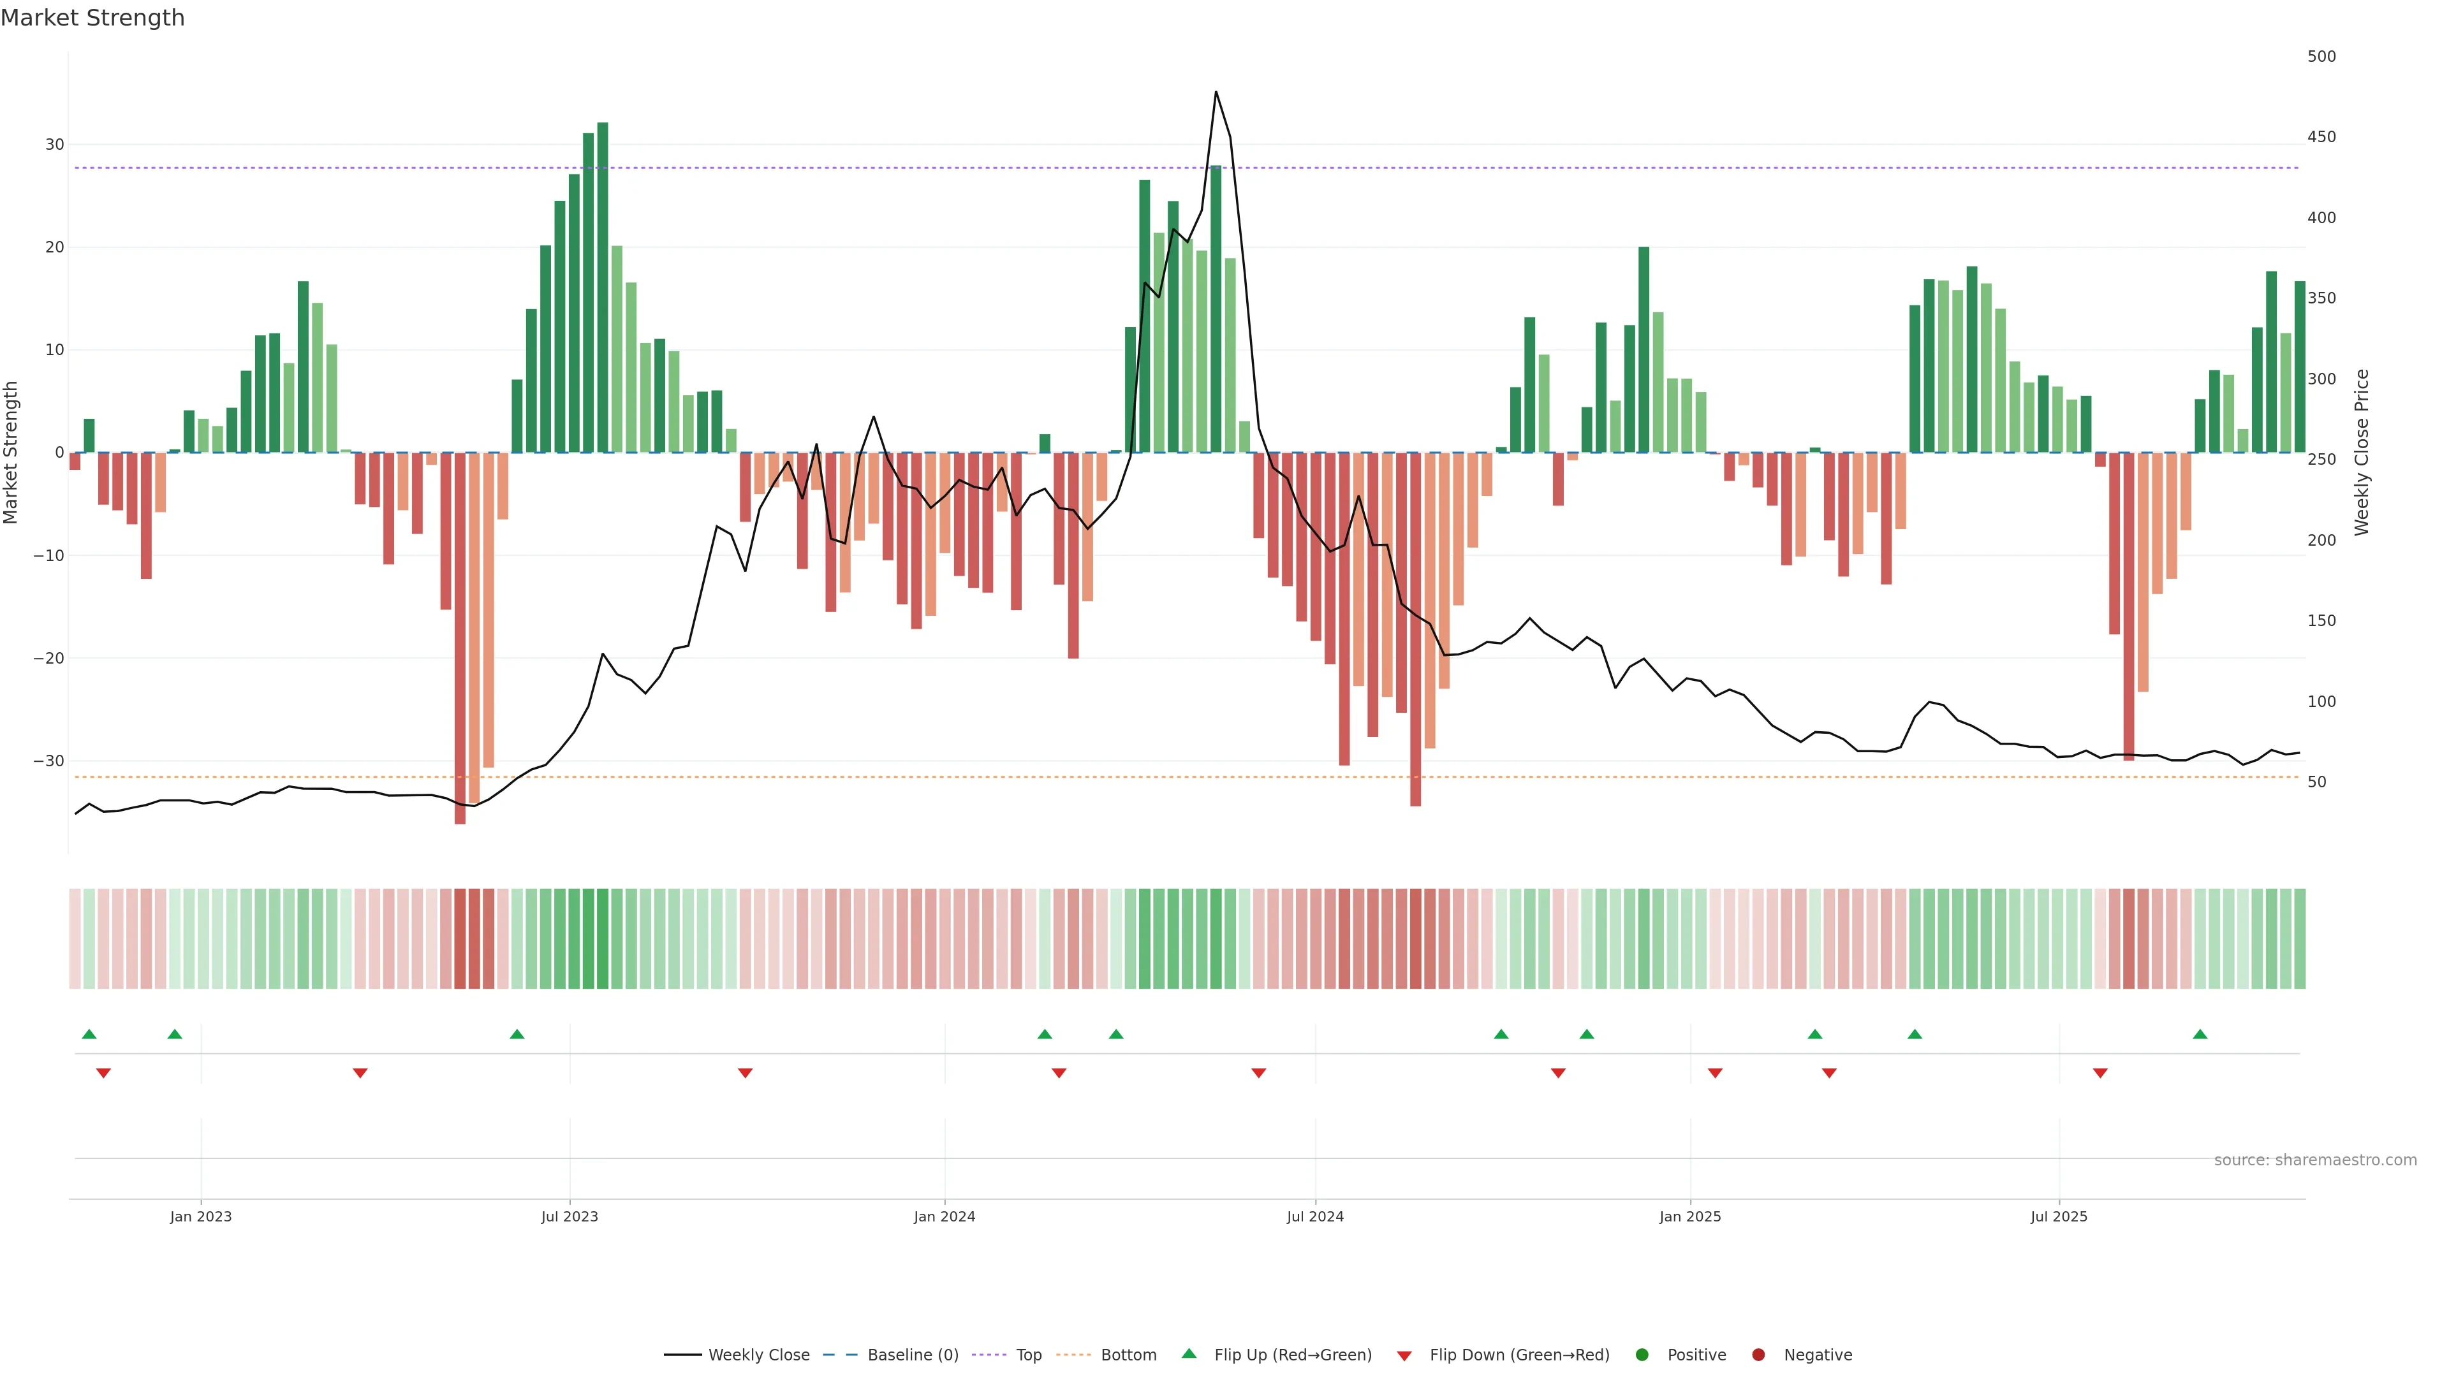Click the Negative red circle legend icon
Screen dimensions: 2449x1377
pos(1758,1355)
